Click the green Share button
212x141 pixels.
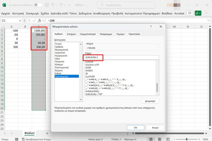(198, 13)
